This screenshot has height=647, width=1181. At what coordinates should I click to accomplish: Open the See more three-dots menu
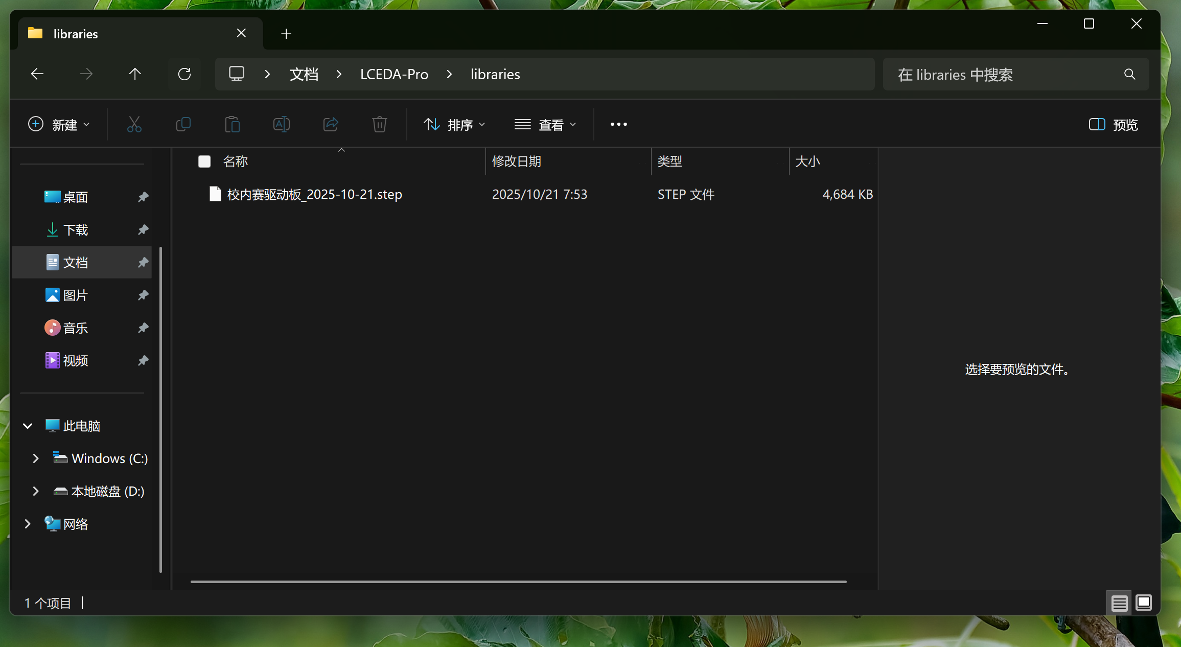(618, 124)
